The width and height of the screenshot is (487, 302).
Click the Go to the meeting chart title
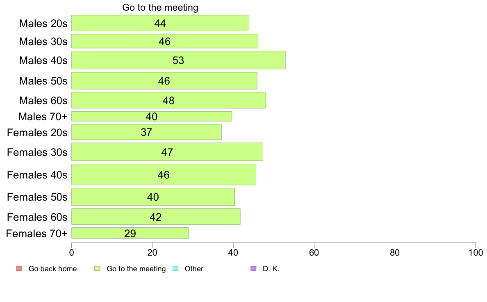[x=160, y=8]
